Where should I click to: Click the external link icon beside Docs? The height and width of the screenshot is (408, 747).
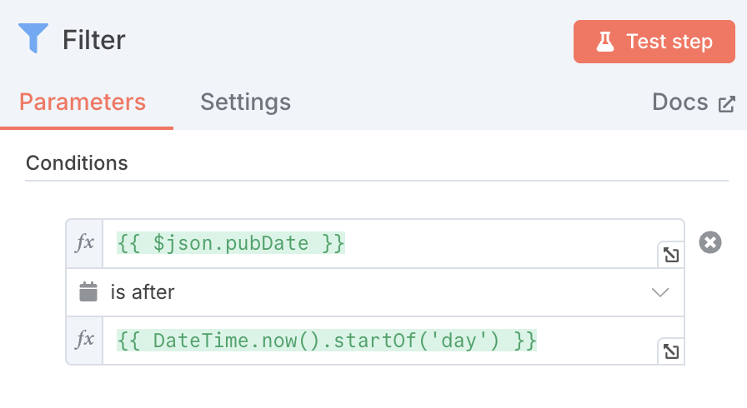[x=727, y=103]
